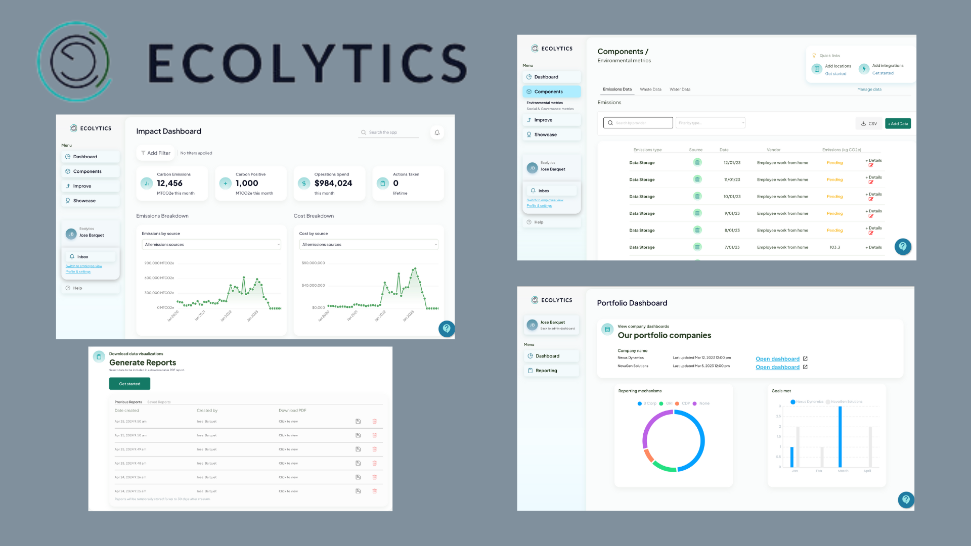Toggle the None legend item
Screen dimensions: 971x546
coord(701,403)
